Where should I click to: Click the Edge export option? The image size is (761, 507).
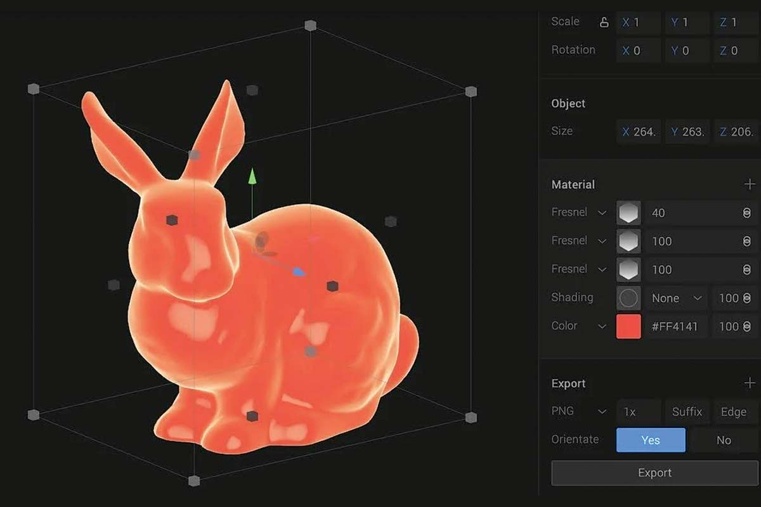pyautogui.click(x=734, y=412)
